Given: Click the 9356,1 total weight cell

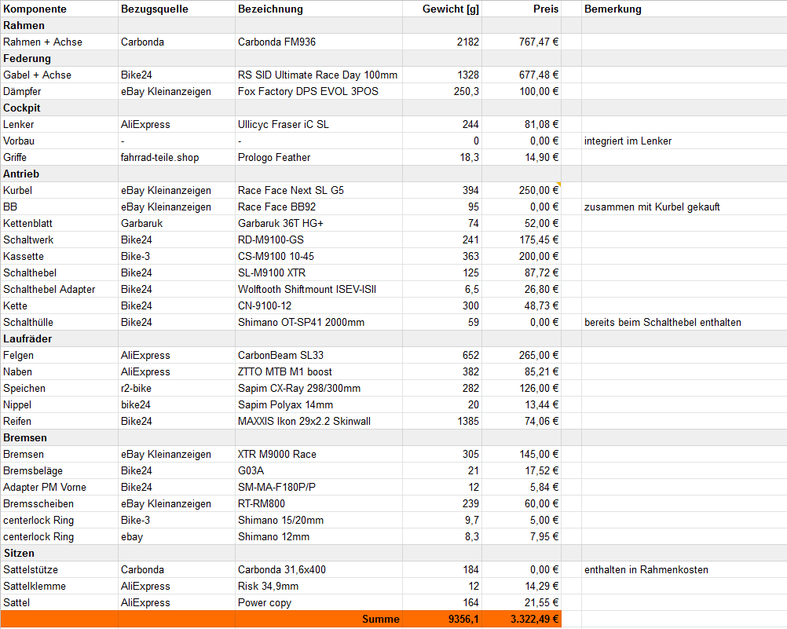Looking at the screenshot, I should coord(442,619).
